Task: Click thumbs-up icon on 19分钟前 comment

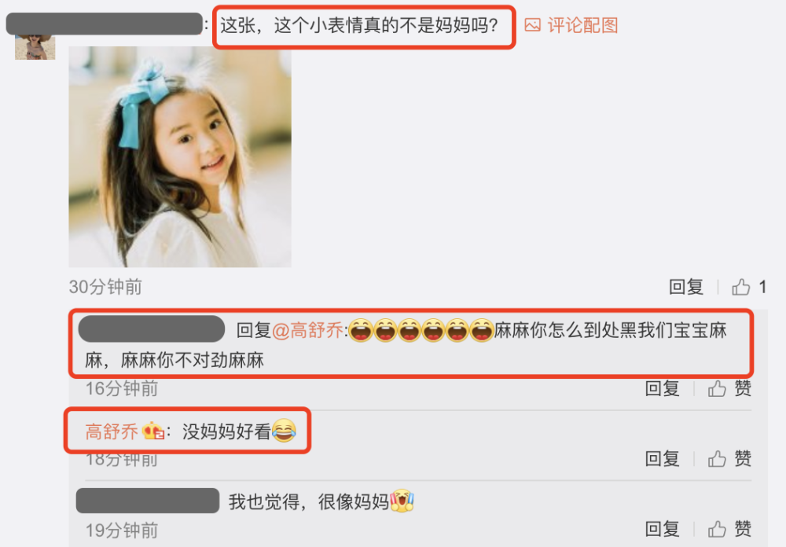Action: [717, 528]
